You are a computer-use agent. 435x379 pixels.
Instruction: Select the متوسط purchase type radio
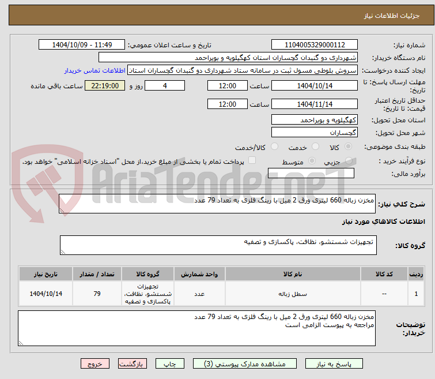(x=312, y=160)
